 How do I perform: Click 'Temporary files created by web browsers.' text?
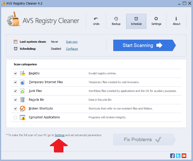(114, 82)
